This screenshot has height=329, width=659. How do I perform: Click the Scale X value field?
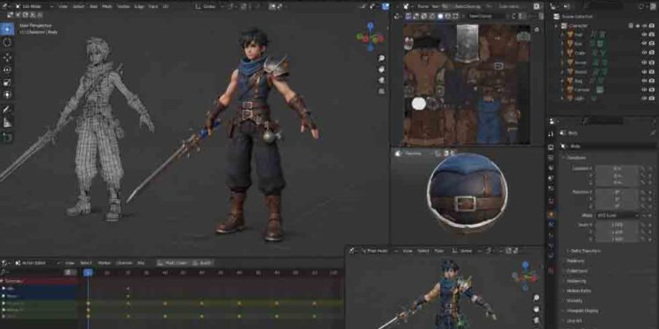click(617, 225)
